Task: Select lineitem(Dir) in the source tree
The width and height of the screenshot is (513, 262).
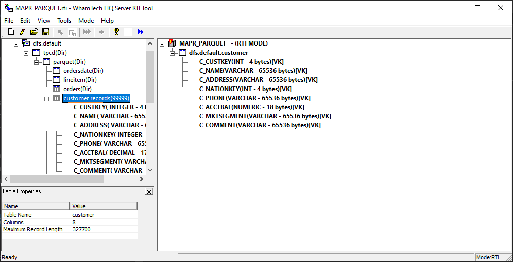Action: 80,80
